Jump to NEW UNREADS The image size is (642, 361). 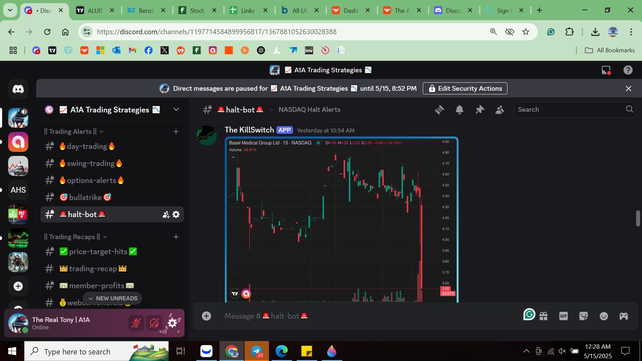[112, 298]
